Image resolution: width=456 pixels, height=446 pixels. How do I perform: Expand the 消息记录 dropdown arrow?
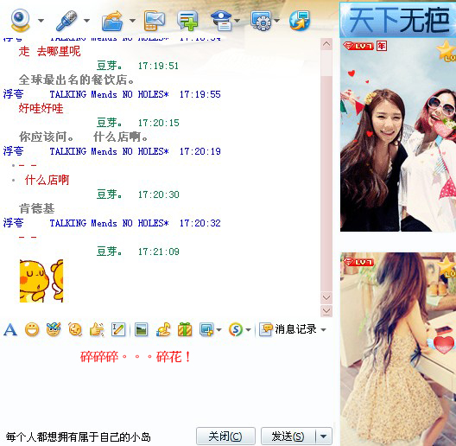pyautogui.click(x=323, y=330)
